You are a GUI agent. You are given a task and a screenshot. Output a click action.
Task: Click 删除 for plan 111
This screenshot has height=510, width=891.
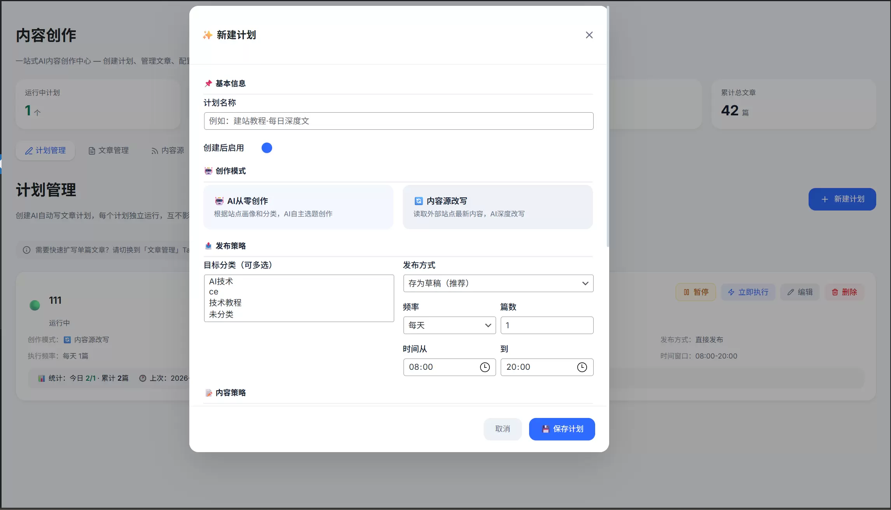(844, 292)
